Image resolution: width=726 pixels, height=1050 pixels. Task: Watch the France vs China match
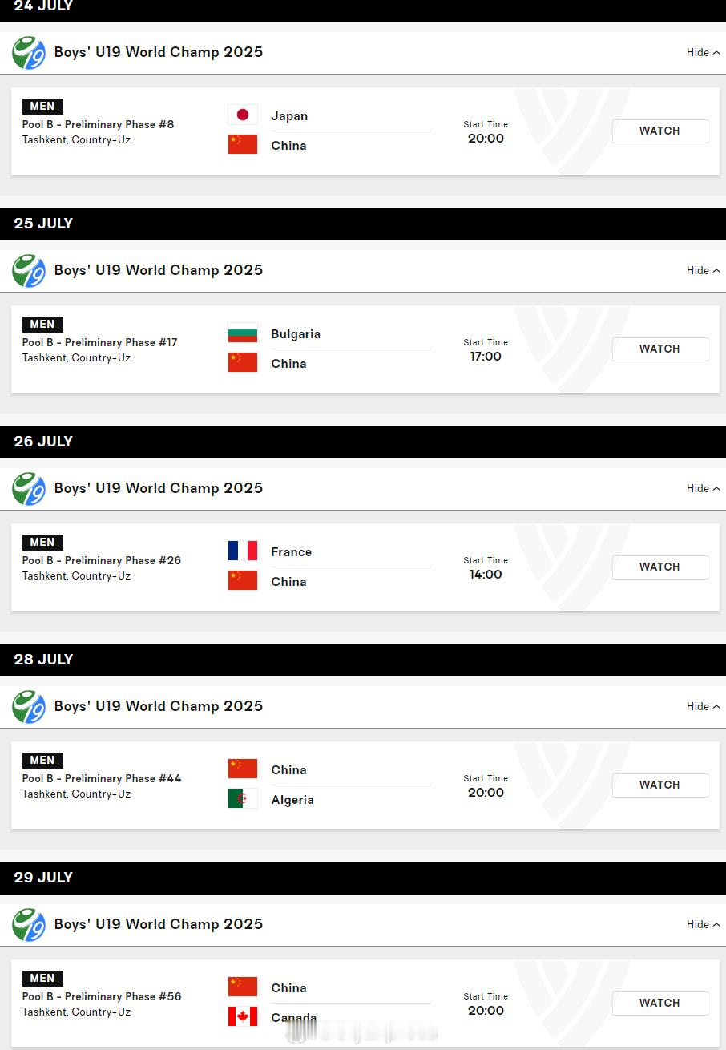click(x=659, y=567)
